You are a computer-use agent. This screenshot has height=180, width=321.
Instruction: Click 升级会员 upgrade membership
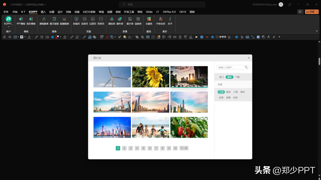161,21
